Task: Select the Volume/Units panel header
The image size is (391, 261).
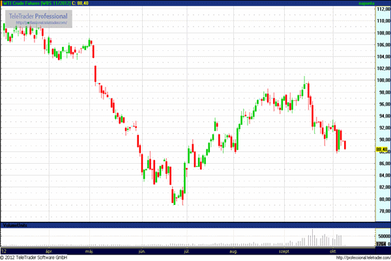Action: [16, 225]
